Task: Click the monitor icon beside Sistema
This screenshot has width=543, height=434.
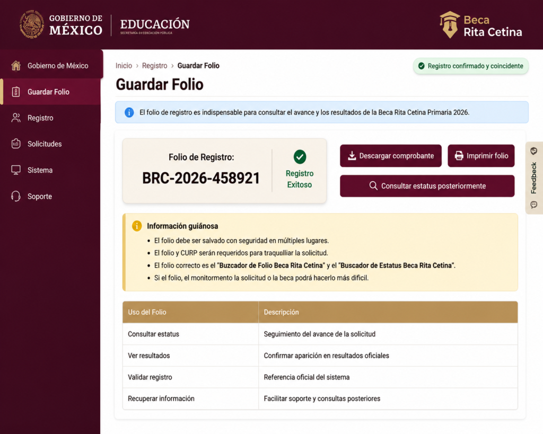Action: [x=16, y=170]
